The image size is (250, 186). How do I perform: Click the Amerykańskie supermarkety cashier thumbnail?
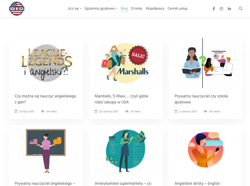126,151
